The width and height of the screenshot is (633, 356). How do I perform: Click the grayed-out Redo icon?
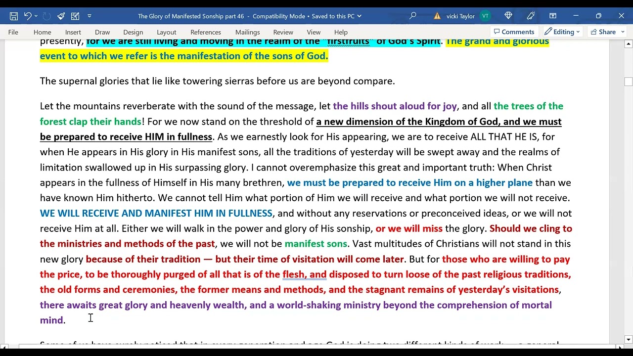46,16
